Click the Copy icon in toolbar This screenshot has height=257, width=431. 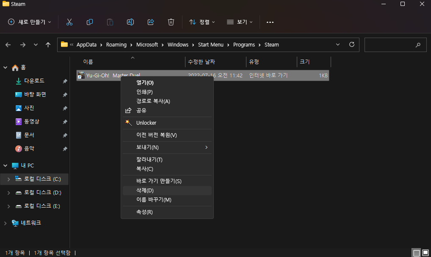[x=90, y=22]
